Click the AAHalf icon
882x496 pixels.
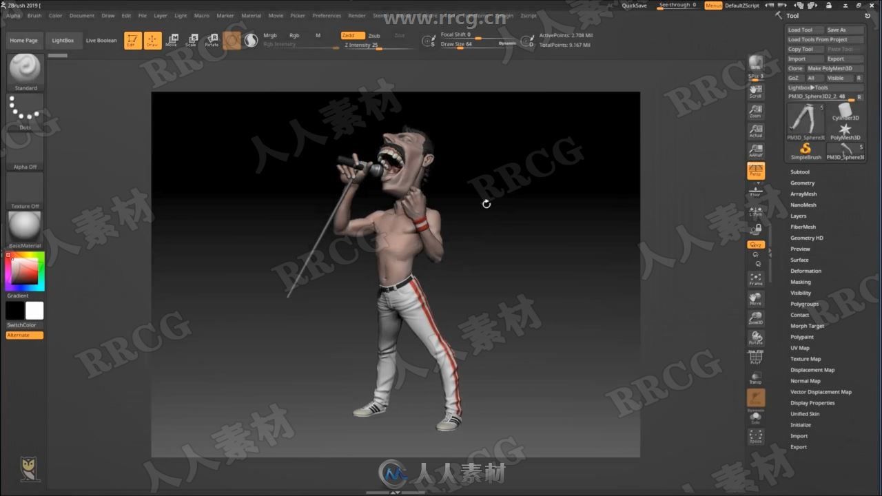pos(756,151)
